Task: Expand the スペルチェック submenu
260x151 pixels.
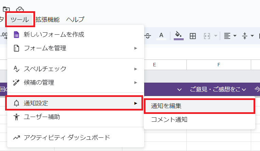Action: point(75,69)
